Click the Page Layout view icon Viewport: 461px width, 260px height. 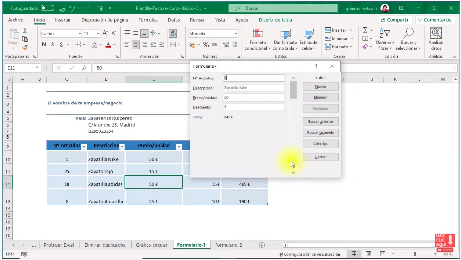368,254
